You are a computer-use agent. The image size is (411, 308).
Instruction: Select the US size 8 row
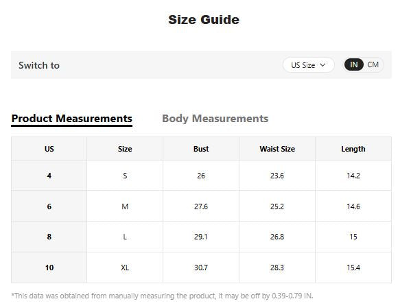(x=201, y=237)
